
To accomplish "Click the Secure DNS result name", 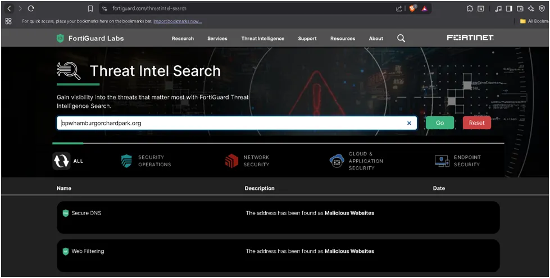I will point(87,213).
